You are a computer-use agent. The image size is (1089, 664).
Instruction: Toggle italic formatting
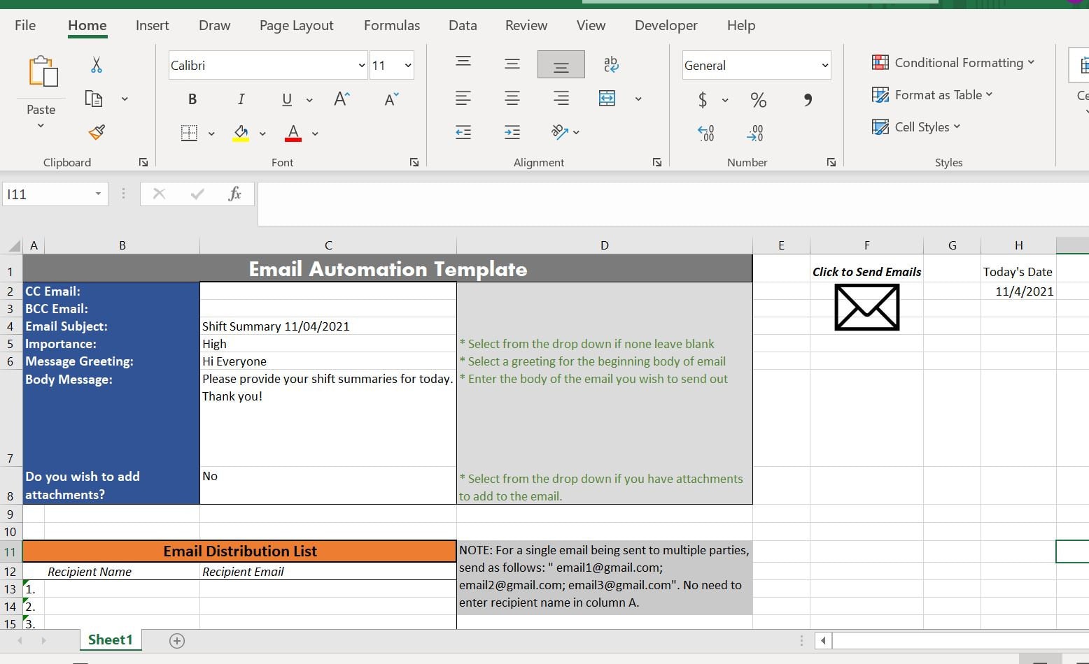pos(241,99)
